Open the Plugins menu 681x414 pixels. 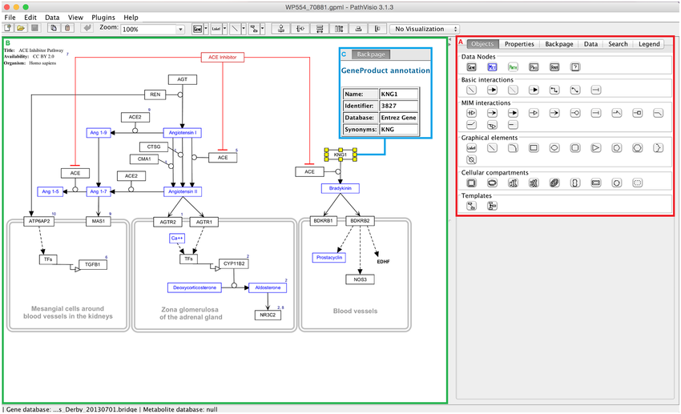[x=103, y=17]
